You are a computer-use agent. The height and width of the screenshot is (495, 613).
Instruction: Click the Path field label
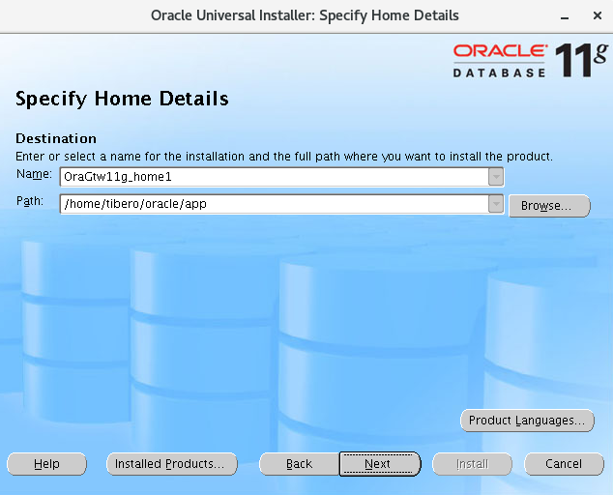coord(30,201)
